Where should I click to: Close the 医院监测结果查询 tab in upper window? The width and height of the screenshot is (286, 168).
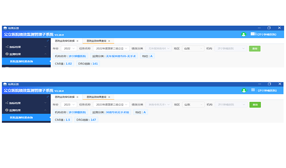[109, 41]
